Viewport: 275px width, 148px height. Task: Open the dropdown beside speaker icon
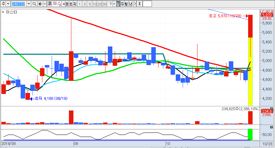click(45, 4)
